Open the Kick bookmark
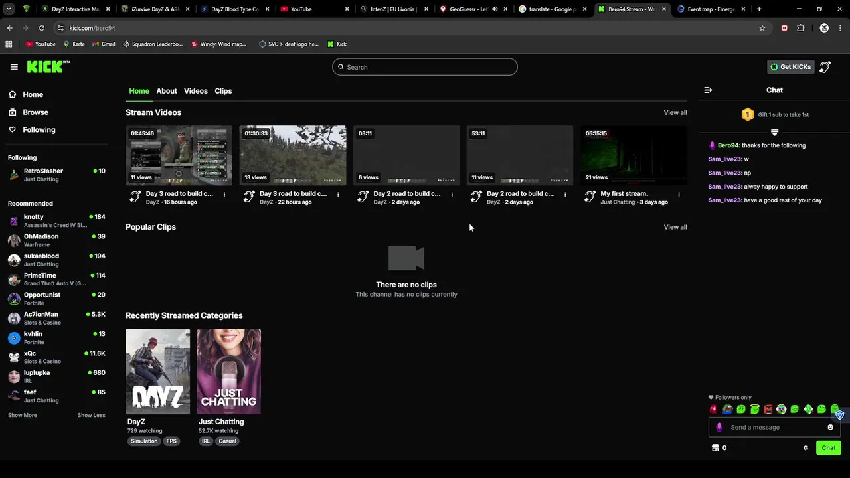The width and height of the screenshot is (850, 478). click(337, 44)
